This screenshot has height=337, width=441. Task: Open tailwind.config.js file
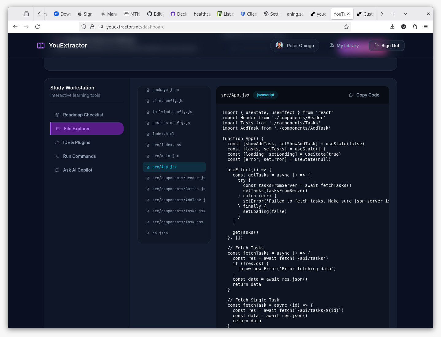click(174, 112)
